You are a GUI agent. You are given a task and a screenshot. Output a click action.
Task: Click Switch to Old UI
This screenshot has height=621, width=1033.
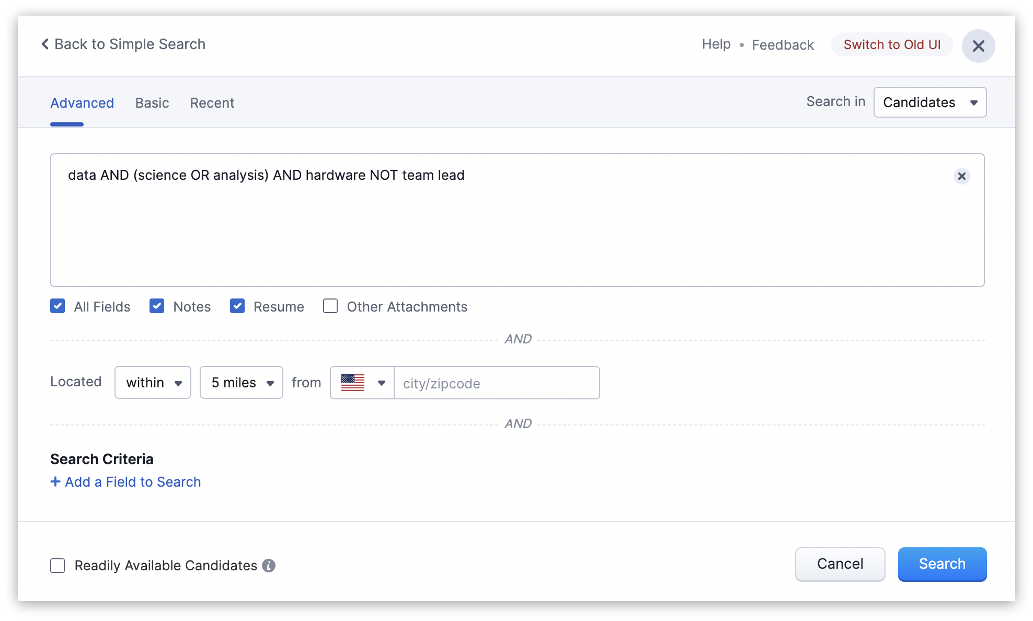click(892, 45)
